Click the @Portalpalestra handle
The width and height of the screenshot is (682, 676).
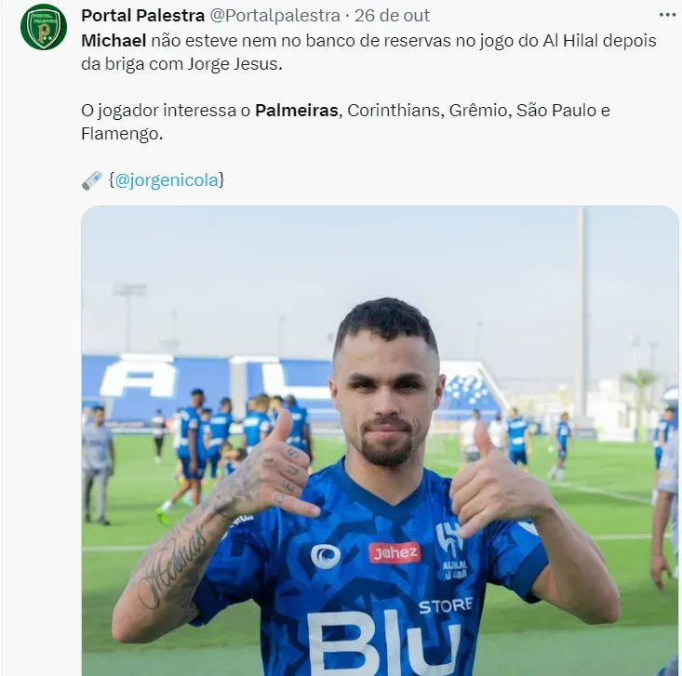tap(274, 16)
